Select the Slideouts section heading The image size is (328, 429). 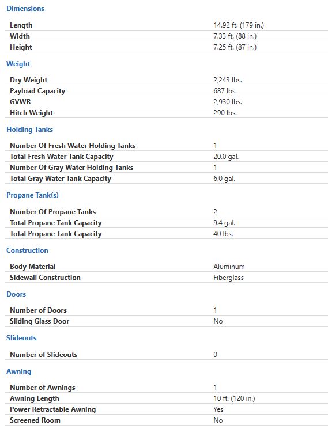[x=21, y=338]
